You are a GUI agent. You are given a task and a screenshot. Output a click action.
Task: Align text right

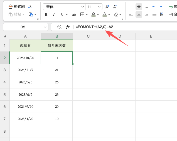(x=146, y=14)
